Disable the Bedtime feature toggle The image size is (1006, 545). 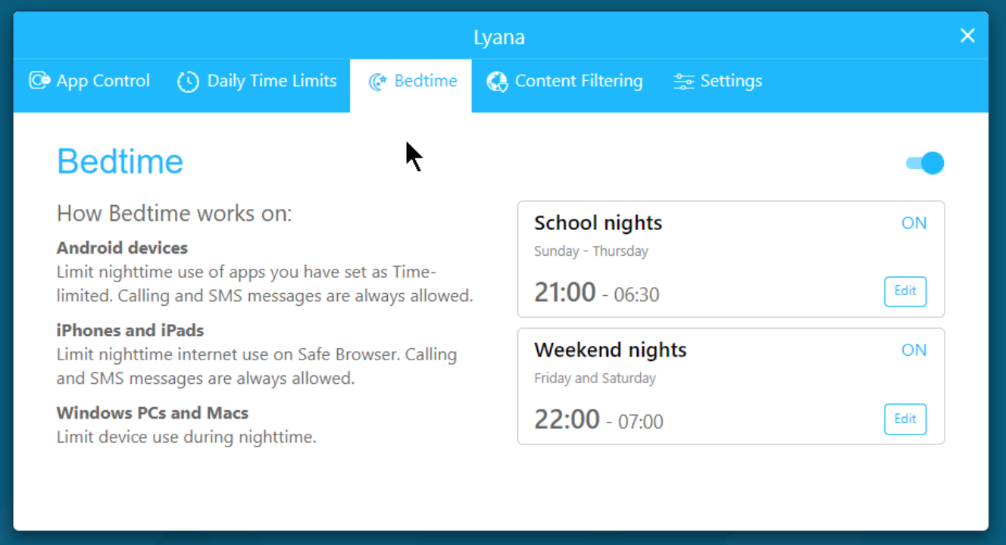924,162
